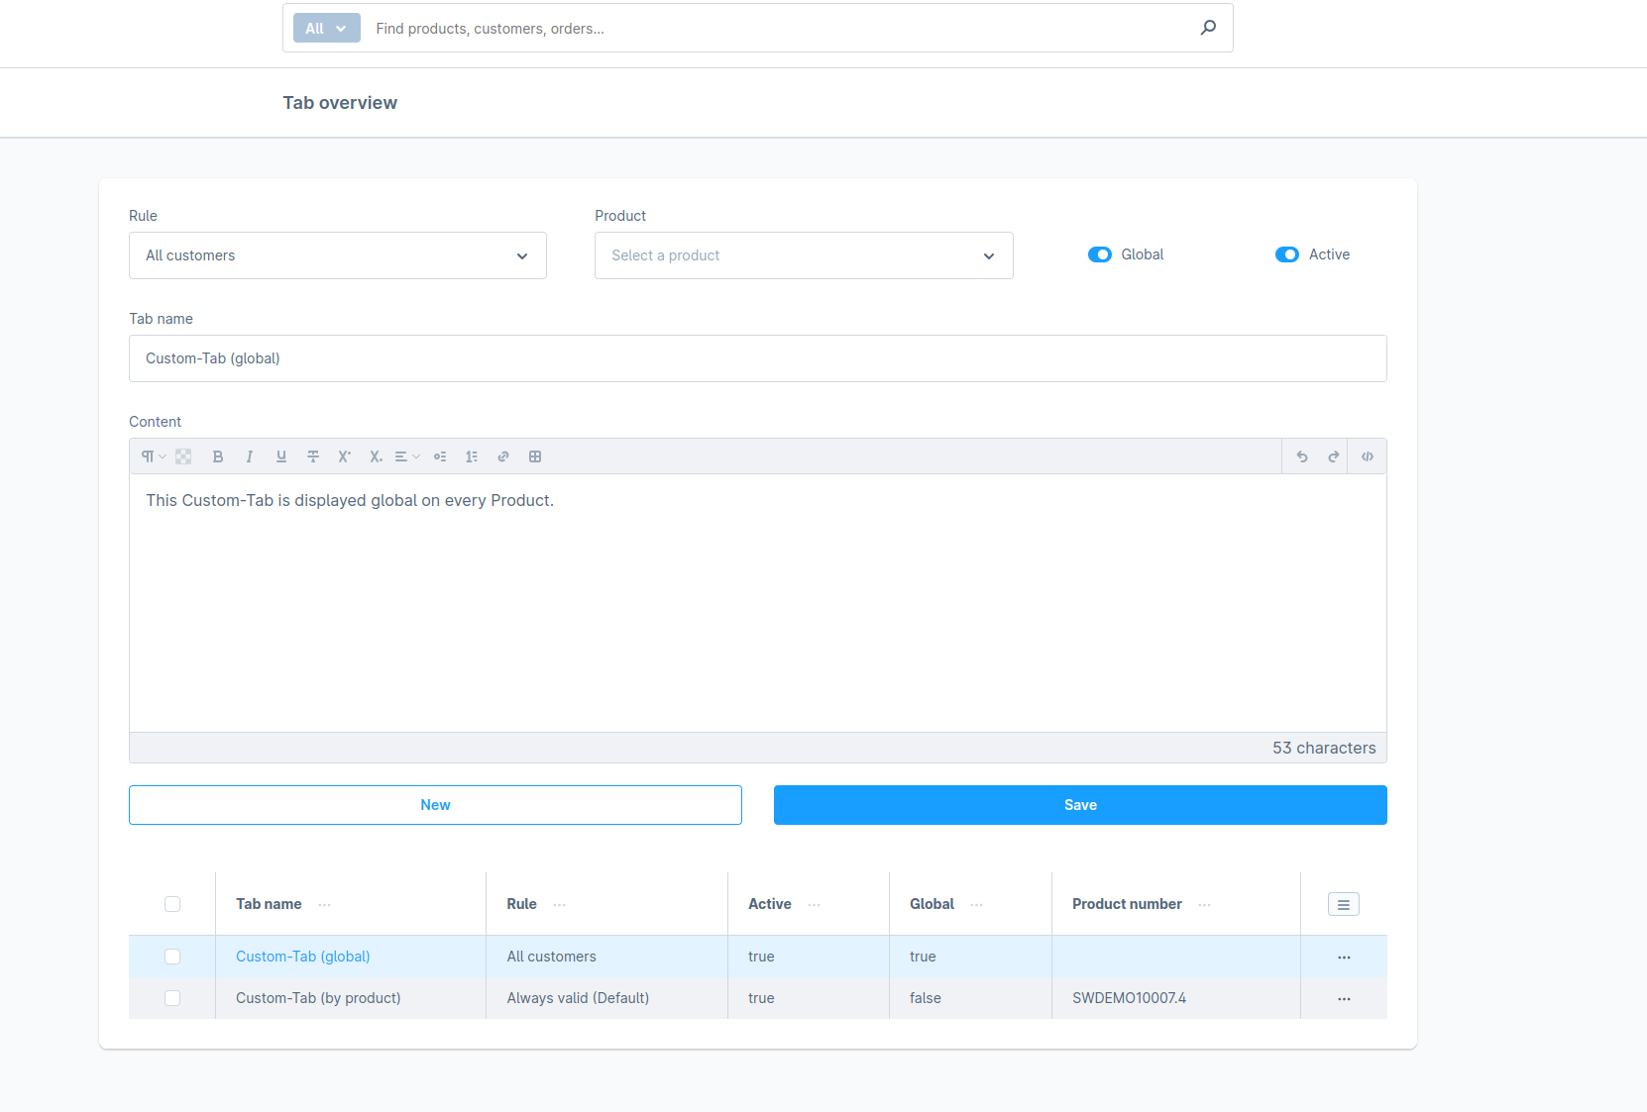The width and height of the screenshot is (1647, 1112).
Task: Open Global column options menu
Action: tap(977, 905)
